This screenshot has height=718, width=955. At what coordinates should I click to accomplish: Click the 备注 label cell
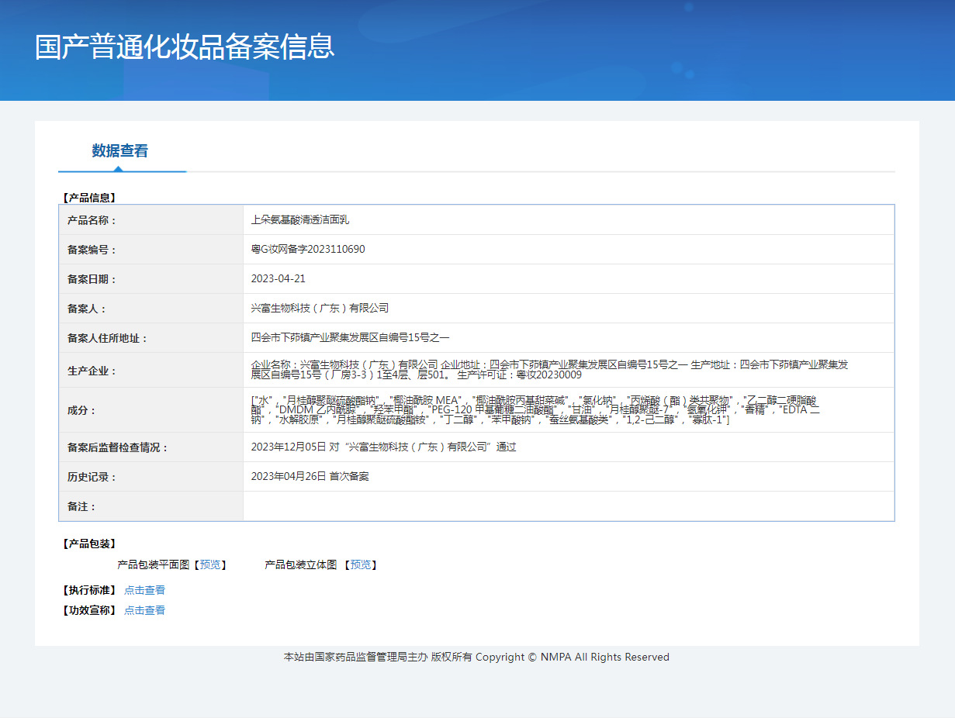pos(151,506)
